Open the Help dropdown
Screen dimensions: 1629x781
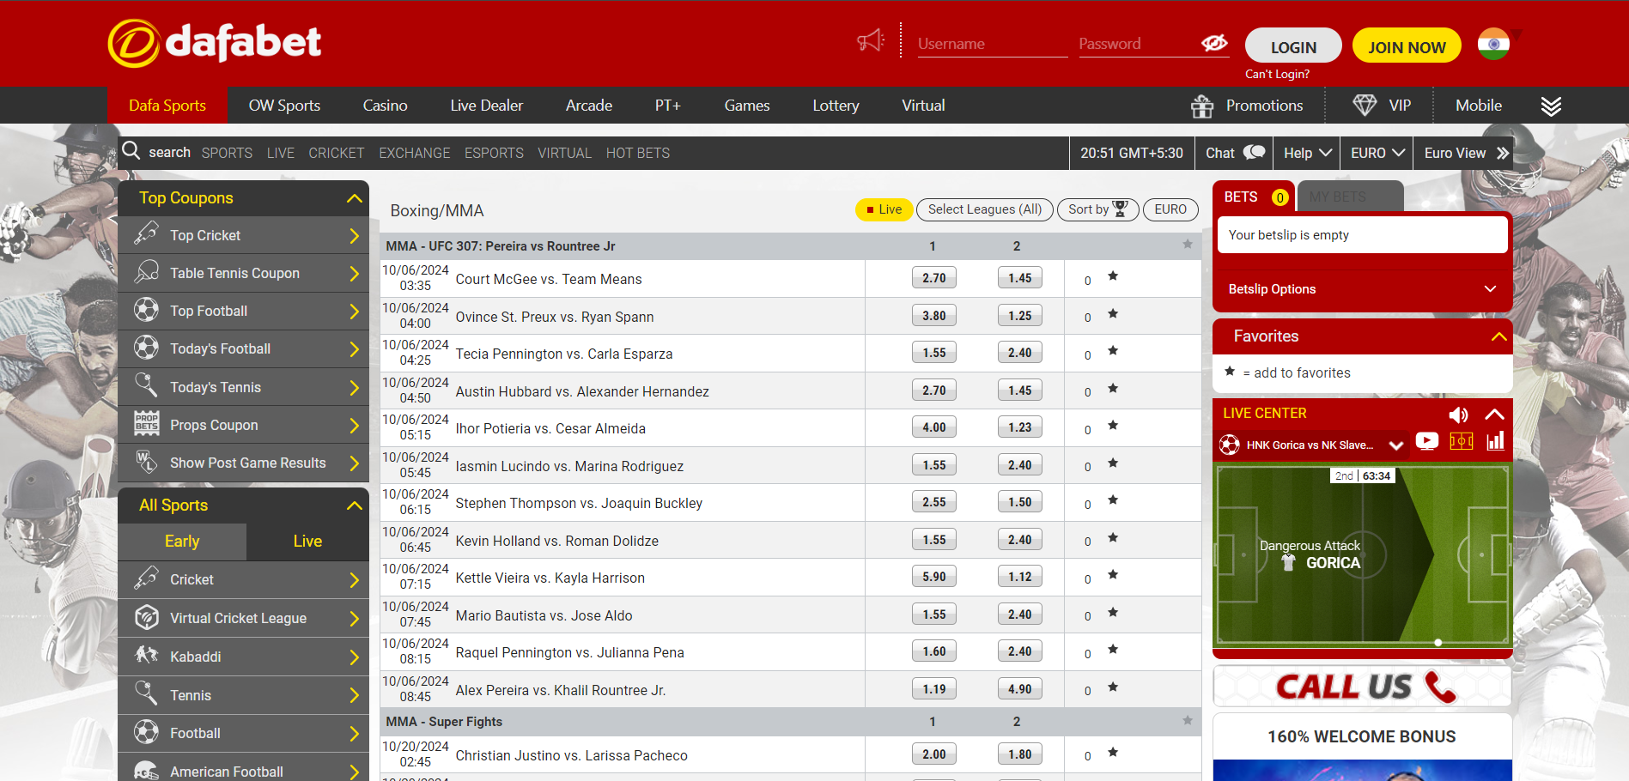click(x=1307, y=153)
